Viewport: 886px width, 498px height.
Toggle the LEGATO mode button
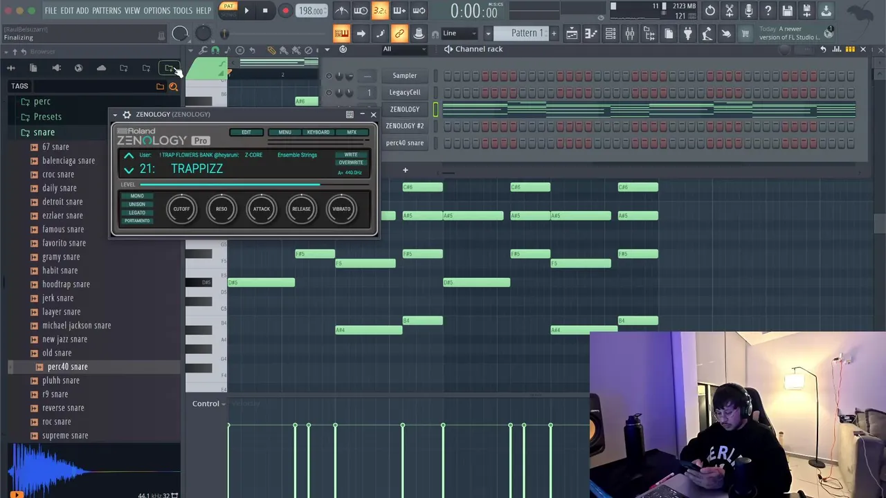137,213
